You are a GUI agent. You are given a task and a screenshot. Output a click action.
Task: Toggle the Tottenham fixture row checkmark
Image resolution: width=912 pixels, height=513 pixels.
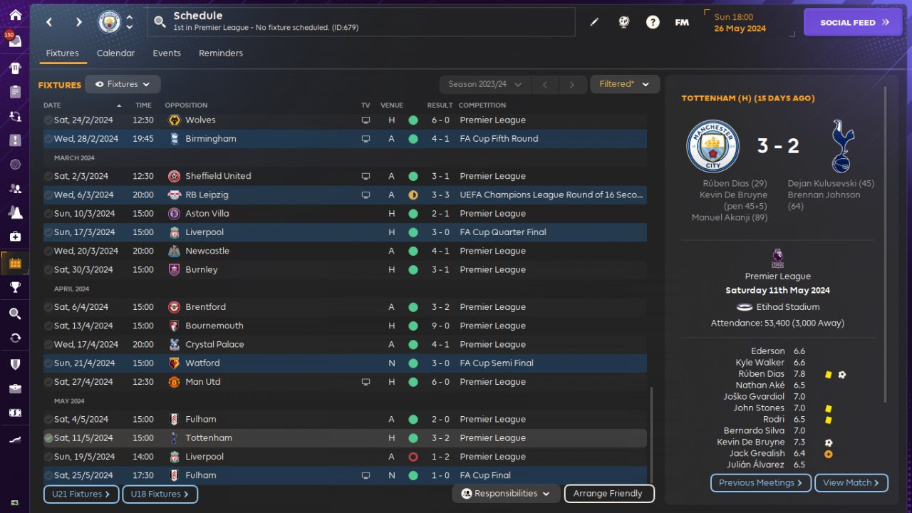point(48,438)
